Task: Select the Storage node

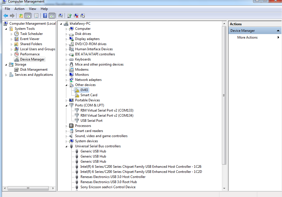Action: click(20, 64)
